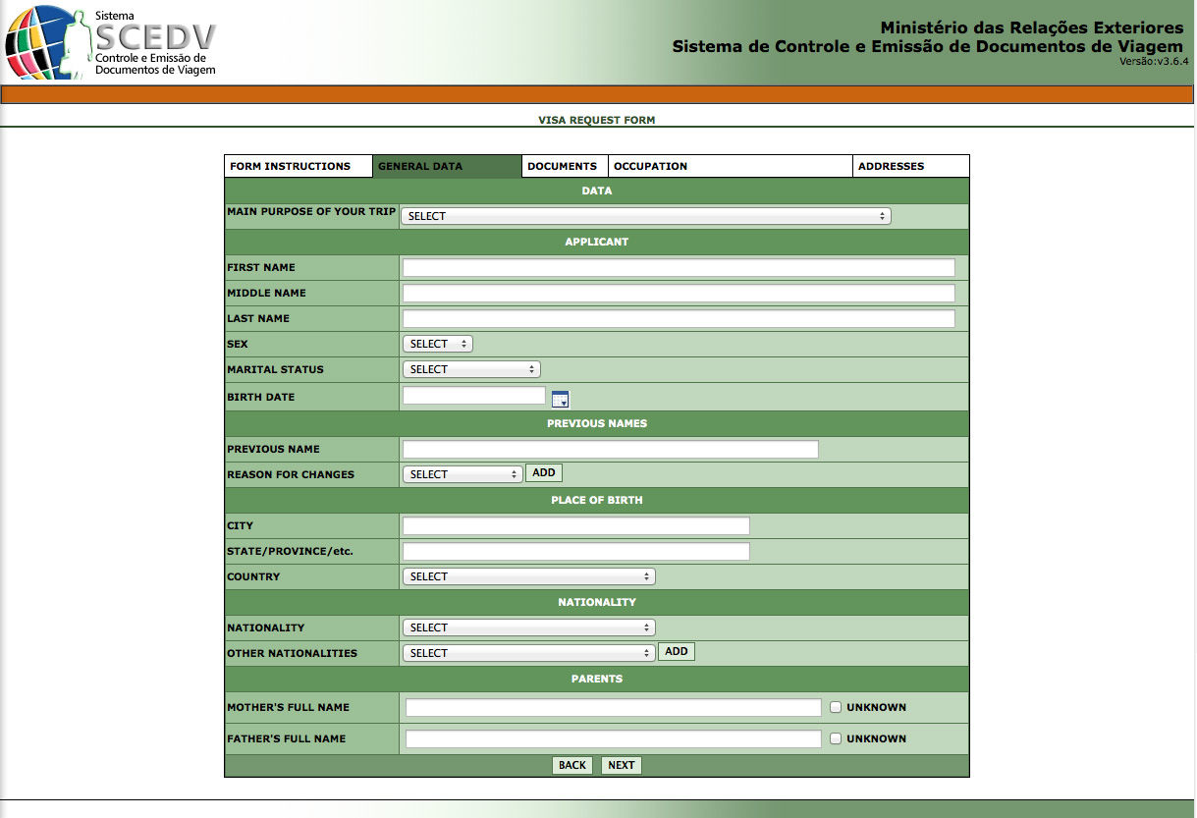1197x818 pixels.
Task: Focus the City input field
Action: pos(576,525)
